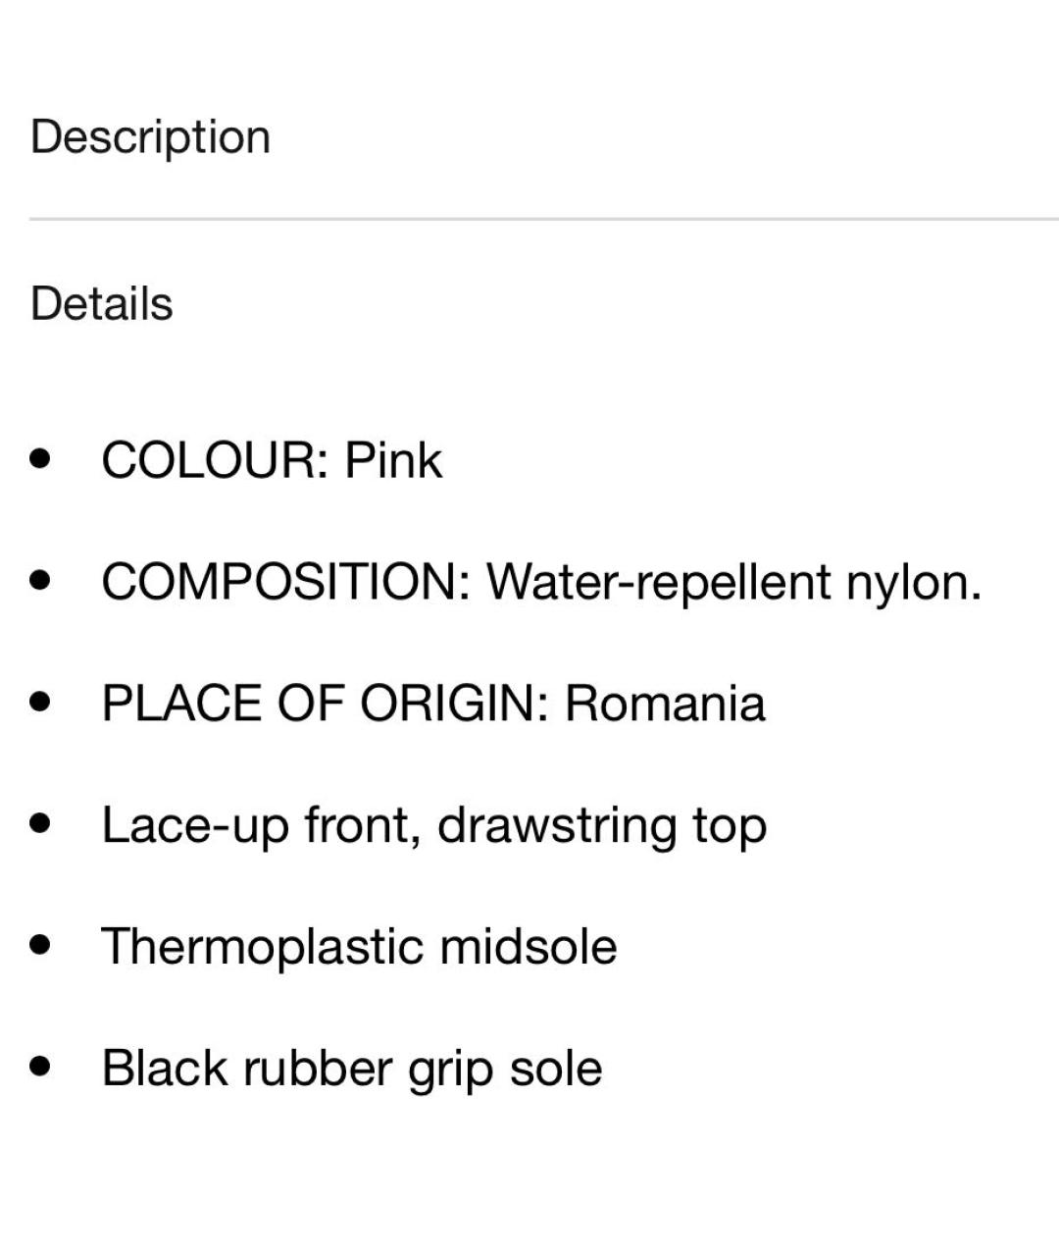Click the divider line under Description

[544, 219]
